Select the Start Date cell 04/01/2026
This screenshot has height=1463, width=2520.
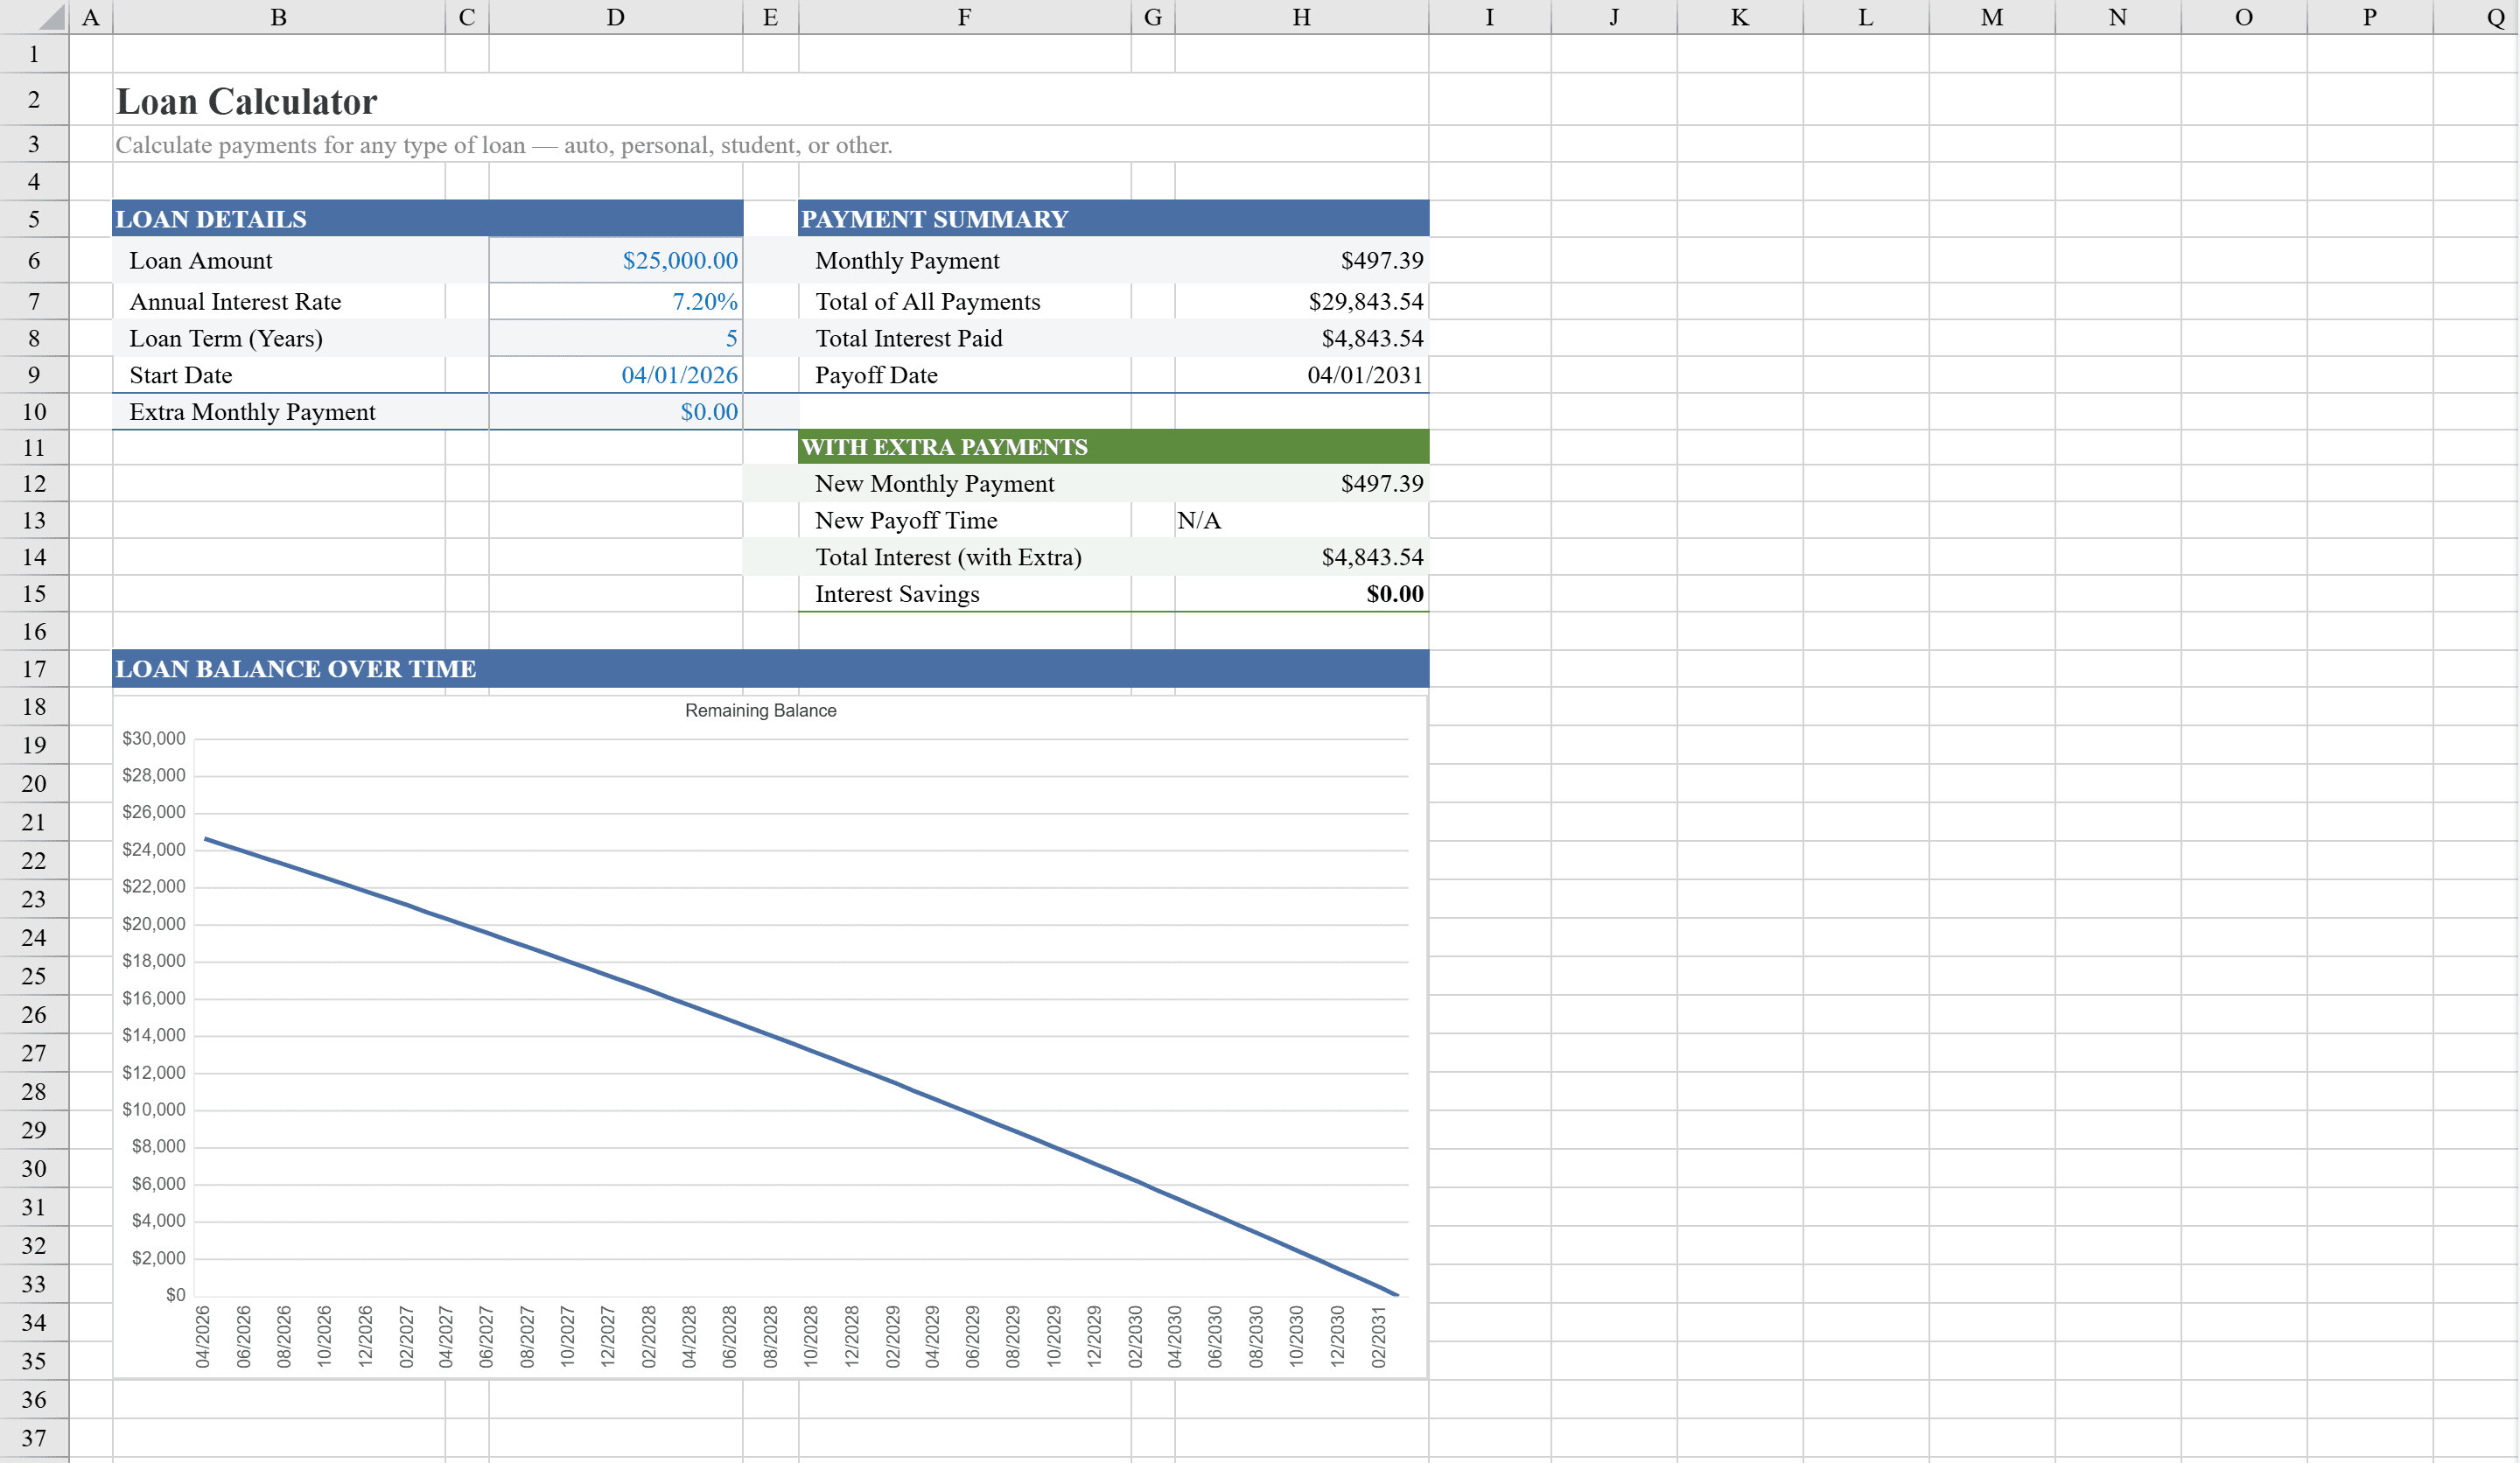click(x=614, y=375)
